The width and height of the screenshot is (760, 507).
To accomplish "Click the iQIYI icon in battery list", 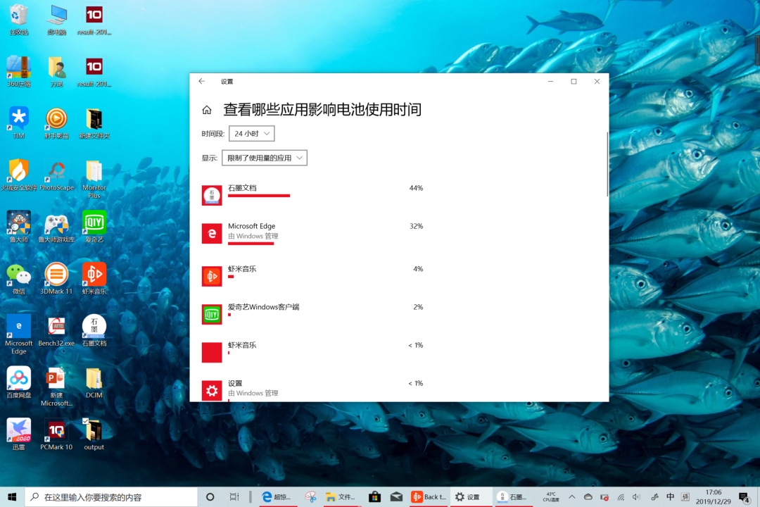I will 212,314.
